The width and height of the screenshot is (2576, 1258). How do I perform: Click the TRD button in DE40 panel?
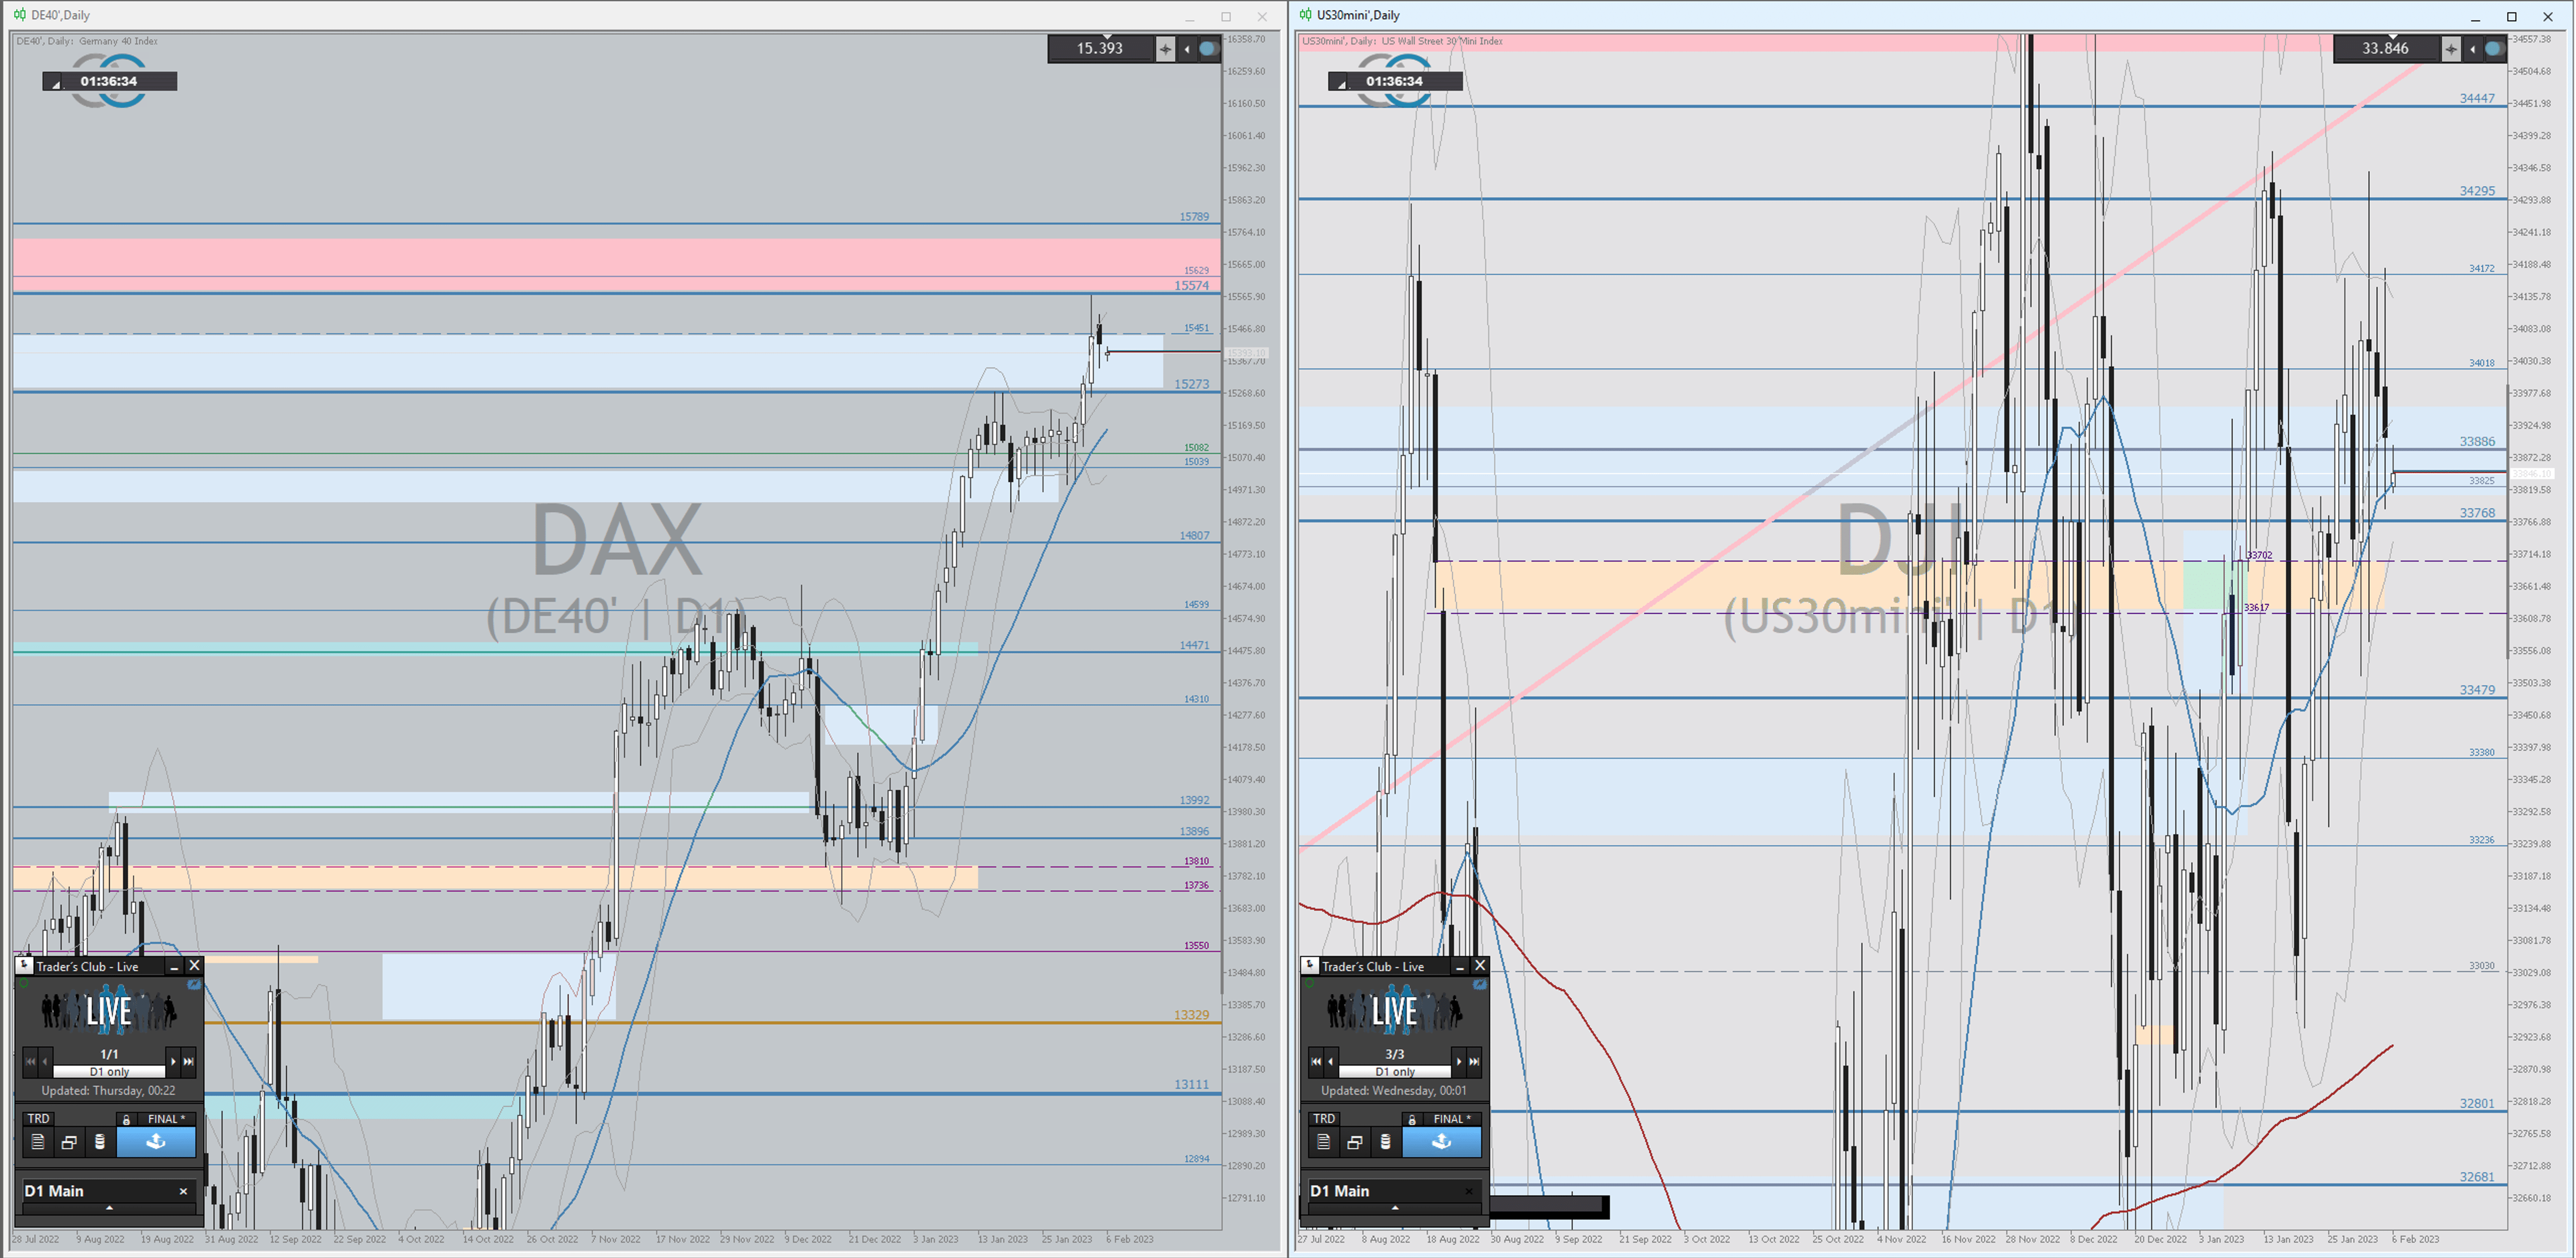[38, 1118]
